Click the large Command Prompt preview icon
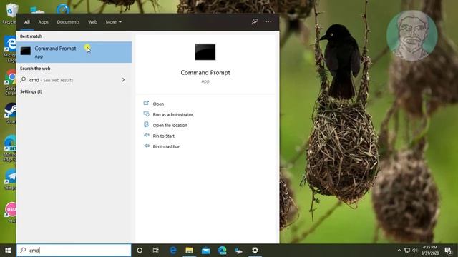This screenshot has height=257, width=458. pyautogui.click(x=205, y=52)
